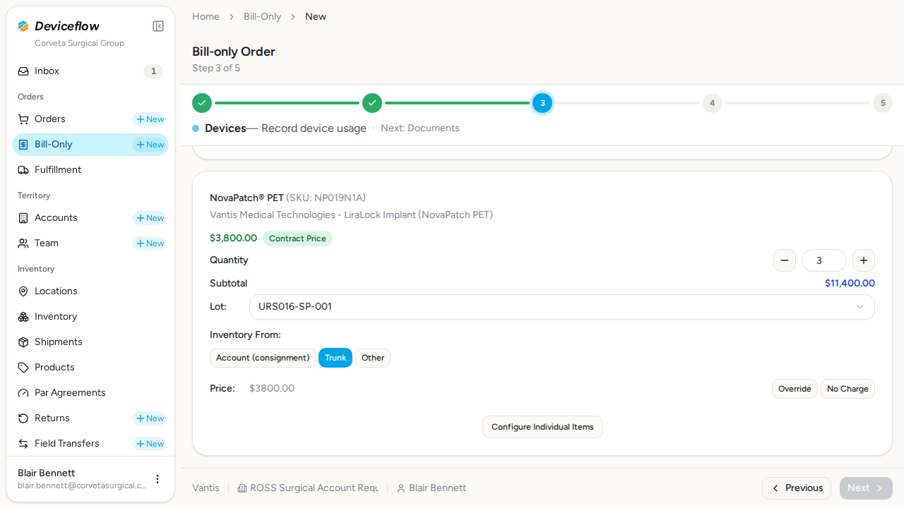
Task: Open Inbox in sidebar
Action: point(90,71)
